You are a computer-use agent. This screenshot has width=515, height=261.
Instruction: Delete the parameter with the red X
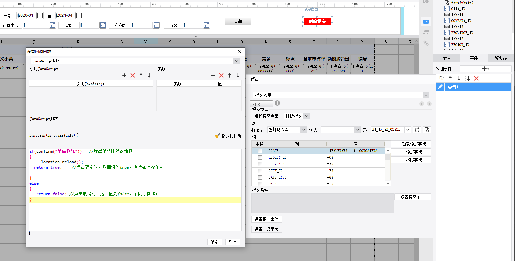(x=221, y=76)
